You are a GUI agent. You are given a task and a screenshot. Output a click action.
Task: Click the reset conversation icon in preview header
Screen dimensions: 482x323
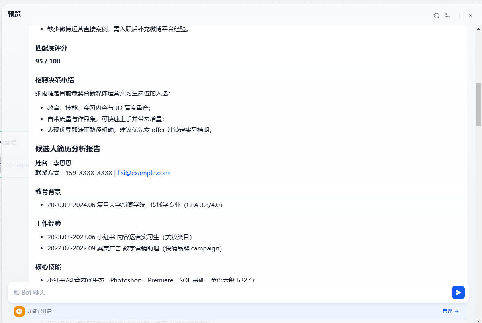pos(436,16)
